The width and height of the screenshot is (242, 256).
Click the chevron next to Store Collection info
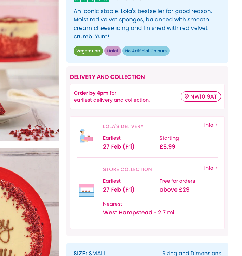pyautogui.click(x=216, y=168)
